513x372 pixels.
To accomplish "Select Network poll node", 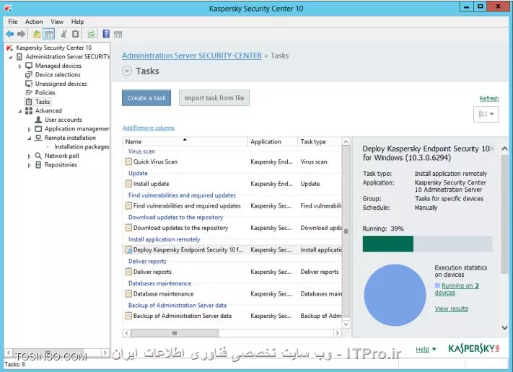I will click(62, 156).
